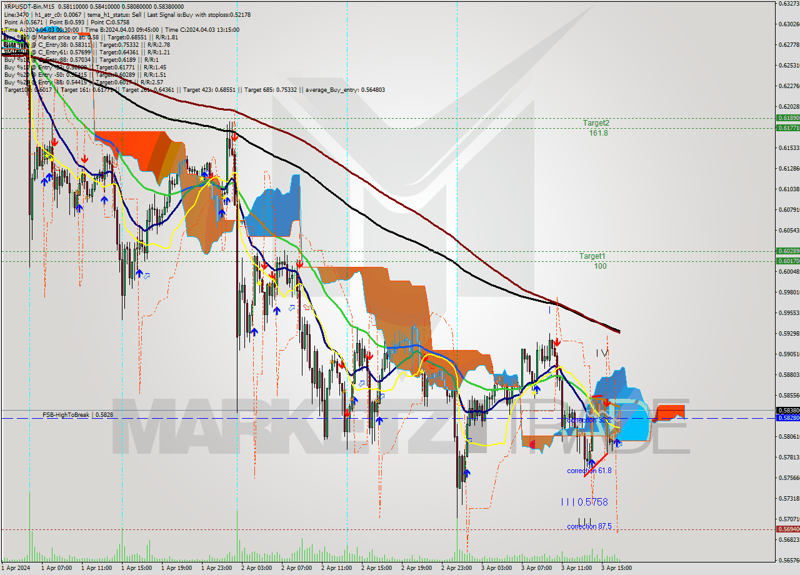800x575 pixels.
Task: Click the black 0.58380 current price tag
Action: (787, 411)
